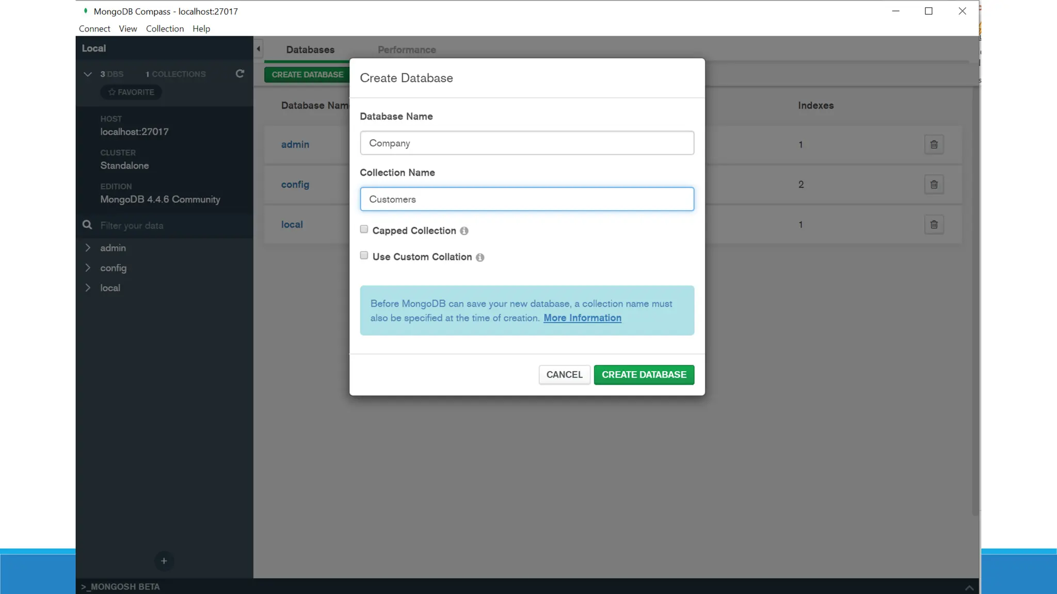Collapse sidebar with left arrow toggle

(x=258, y=49)
